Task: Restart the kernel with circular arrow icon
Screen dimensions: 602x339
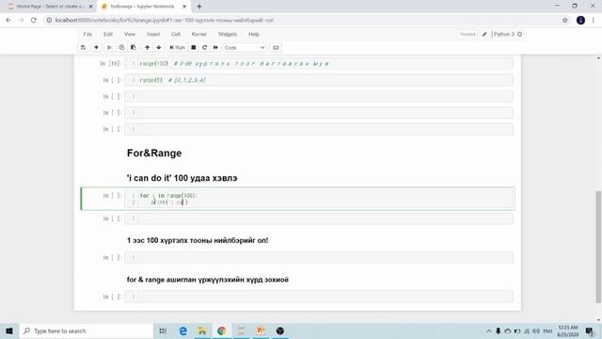Action: coord(205,47)
